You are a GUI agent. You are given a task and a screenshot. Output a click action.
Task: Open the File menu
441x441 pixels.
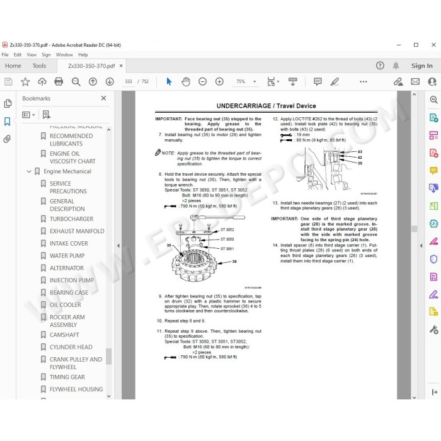click(x=5, y=55)
